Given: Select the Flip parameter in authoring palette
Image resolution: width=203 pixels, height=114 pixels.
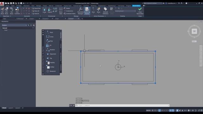Looking at the screenshot, I should [49, 58].
